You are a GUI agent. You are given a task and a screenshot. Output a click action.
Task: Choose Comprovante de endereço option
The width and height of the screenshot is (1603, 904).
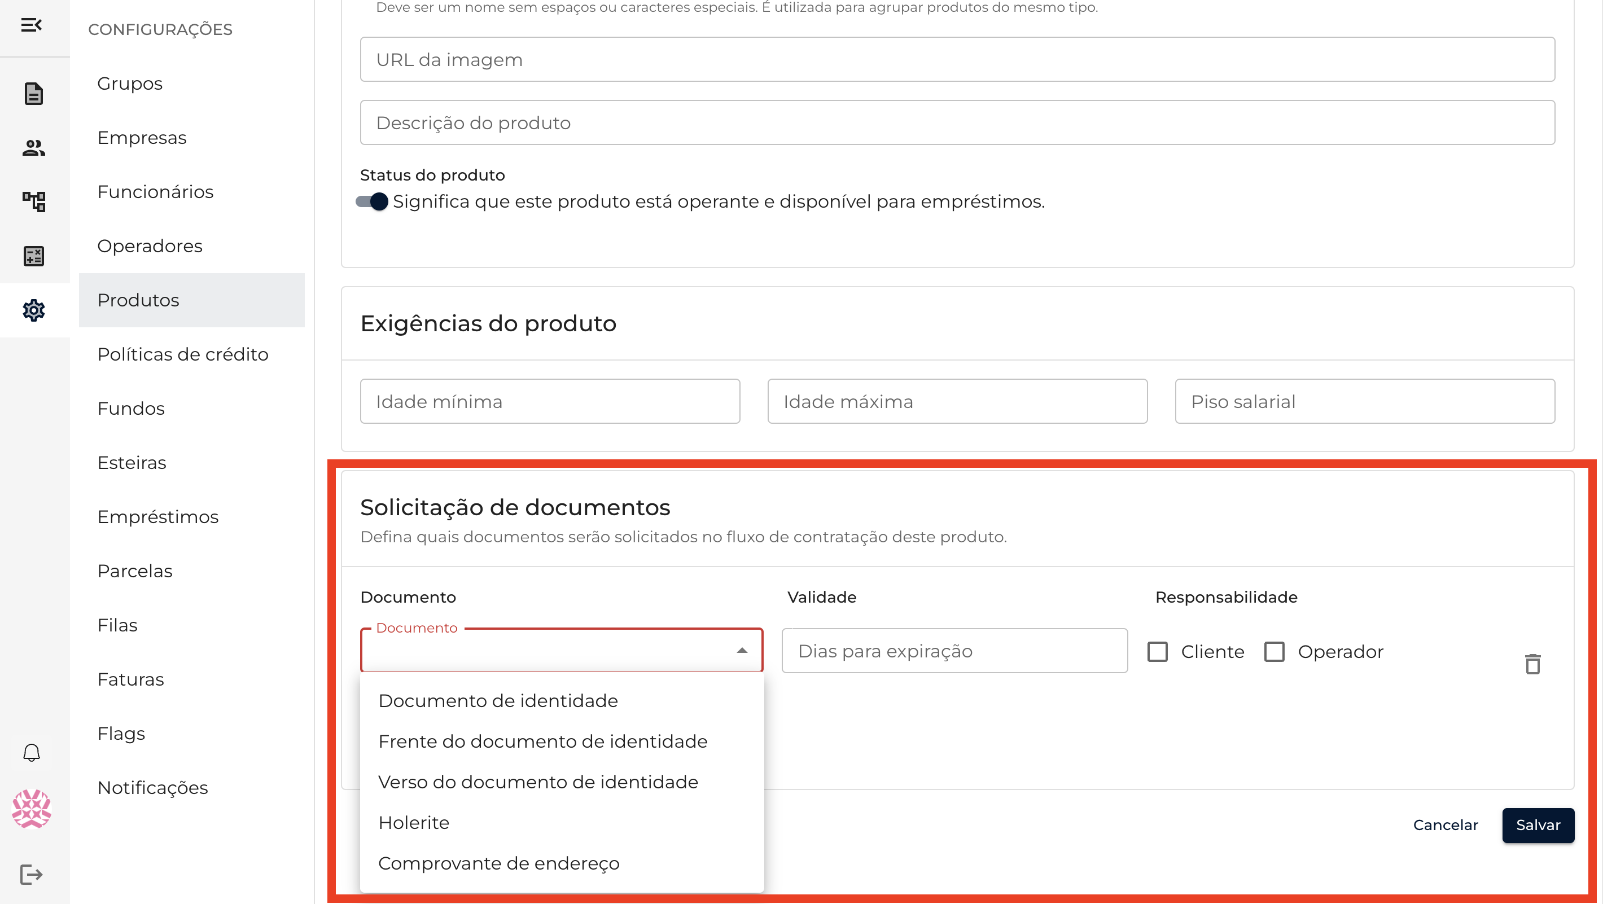tap(498, 863)
